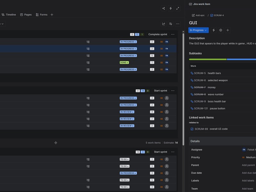Viewport: 256px width, 192px height.
Task: Click the Complete sprint button
Action: [157, 35]
